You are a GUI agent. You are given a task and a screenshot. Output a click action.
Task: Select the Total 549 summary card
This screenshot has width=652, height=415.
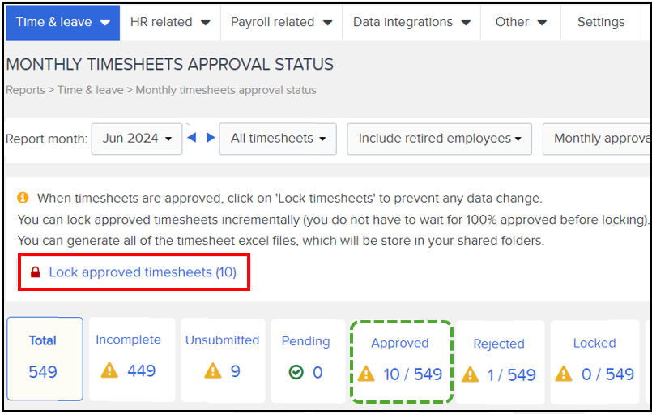[44, 357]
